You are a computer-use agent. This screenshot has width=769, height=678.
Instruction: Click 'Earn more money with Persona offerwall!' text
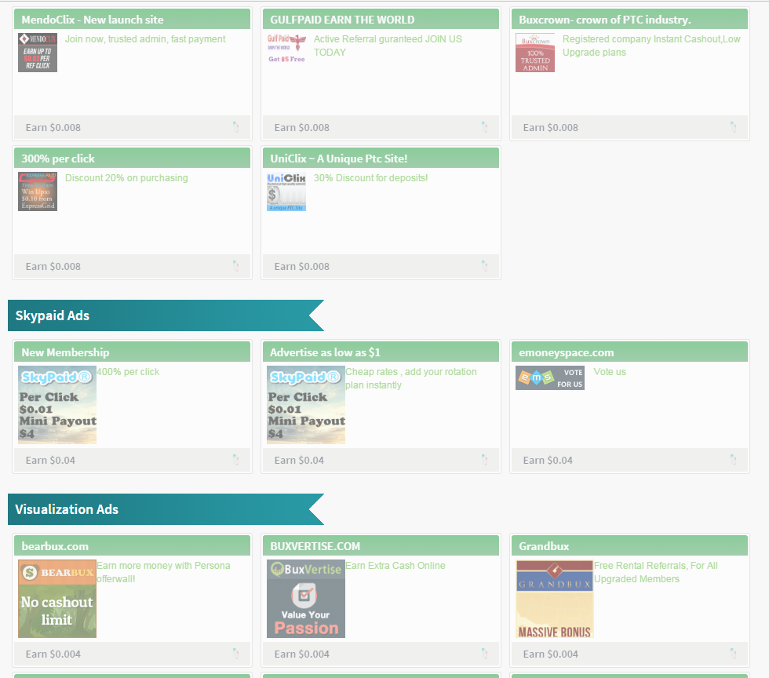coord(163,572)
